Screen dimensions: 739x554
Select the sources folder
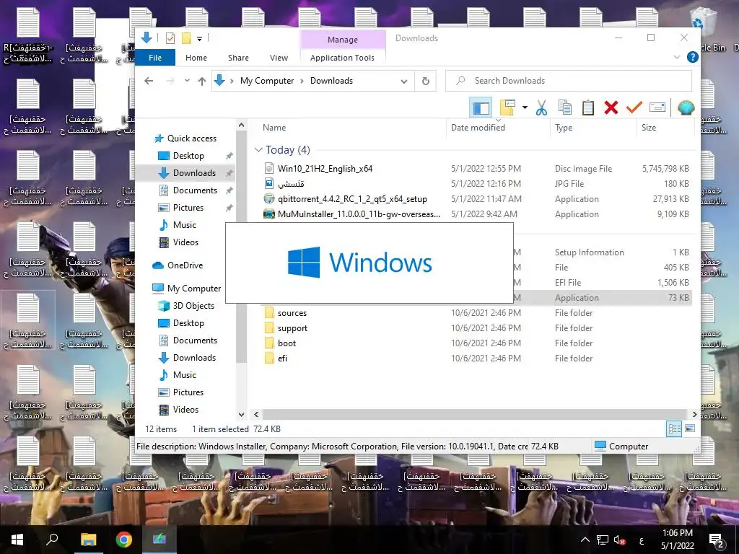pos(292,313)
